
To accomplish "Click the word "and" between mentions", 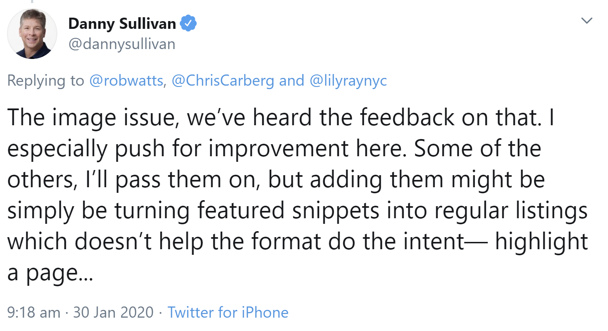I will click(x=291, y=80).
